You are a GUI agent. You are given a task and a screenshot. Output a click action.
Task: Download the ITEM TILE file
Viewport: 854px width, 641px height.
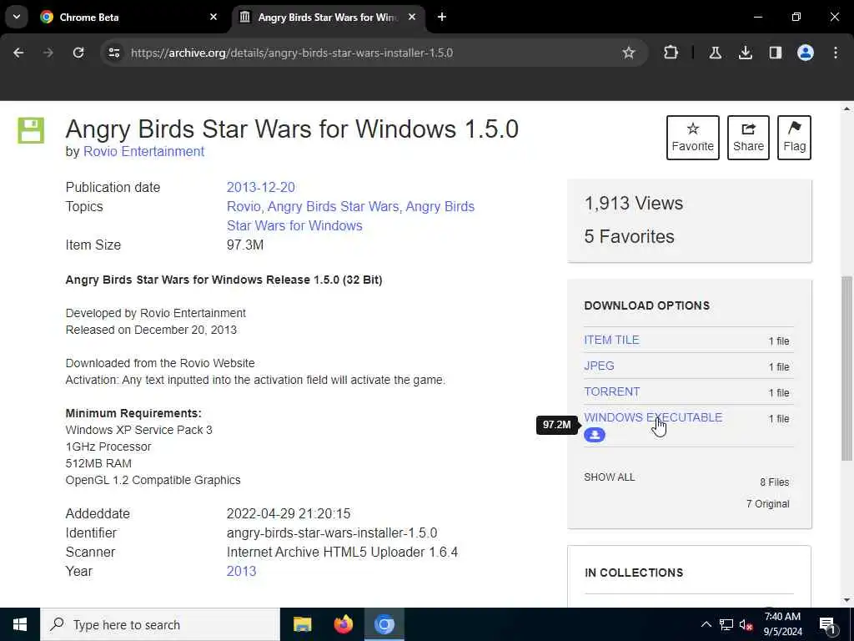[x=611, y=341]
